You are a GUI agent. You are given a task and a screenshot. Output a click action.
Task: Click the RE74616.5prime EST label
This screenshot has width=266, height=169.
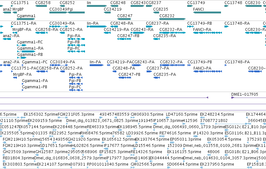tap(175, 133)
